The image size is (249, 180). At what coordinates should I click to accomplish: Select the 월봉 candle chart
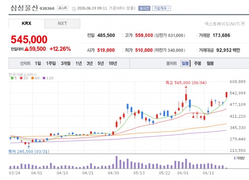click(x=210, y=63)
